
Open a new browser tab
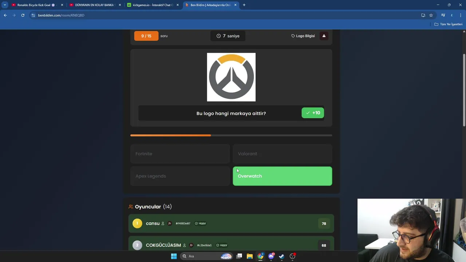[244, 5]
